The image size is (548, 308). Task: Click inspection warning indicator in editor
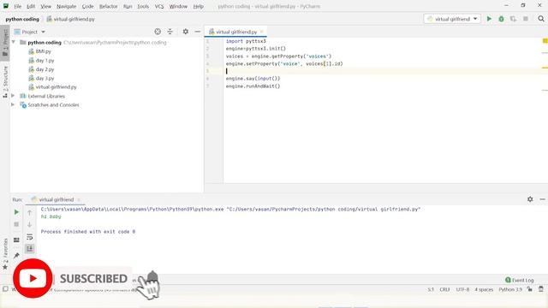(x=545, y=41)
